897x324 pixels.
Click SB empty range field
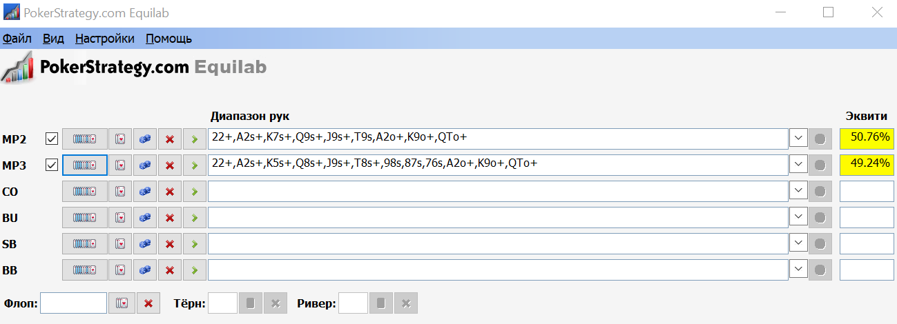click(x=498, y=244)
